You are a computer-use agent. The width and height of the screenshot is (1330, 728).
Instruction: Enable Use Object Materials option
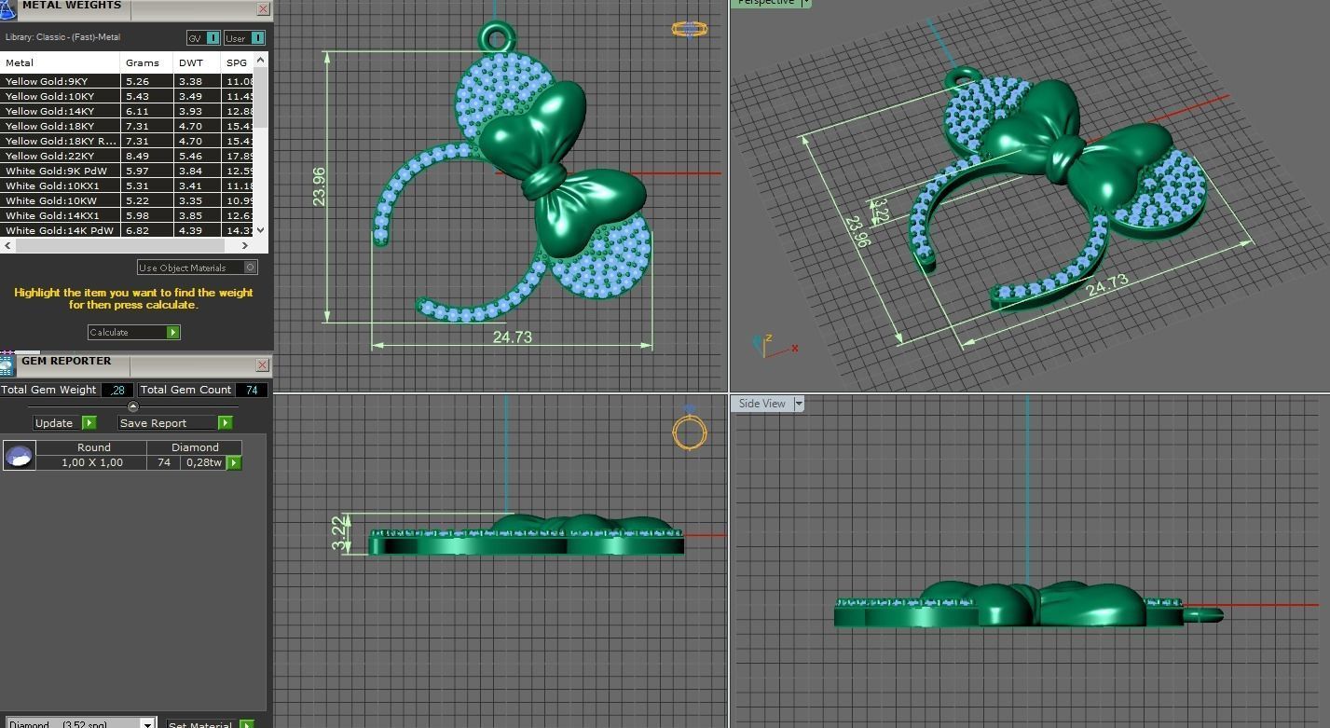(198, 268)
